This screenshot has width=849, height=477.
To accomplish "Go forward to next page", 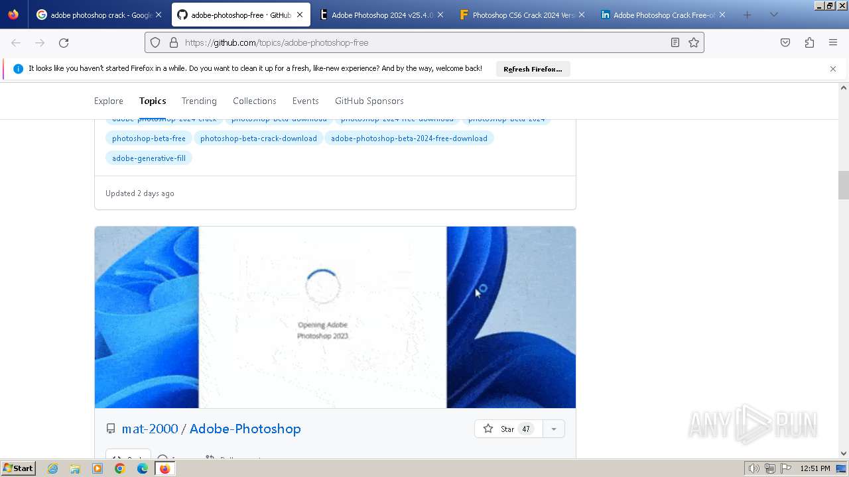I will pos(40,42).
